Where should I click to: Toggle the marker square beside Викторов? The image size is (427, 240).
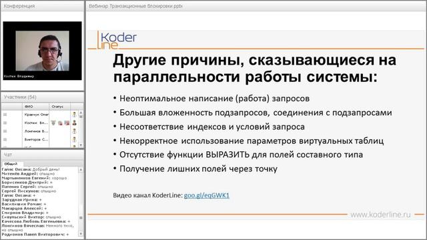pos(5,139)
